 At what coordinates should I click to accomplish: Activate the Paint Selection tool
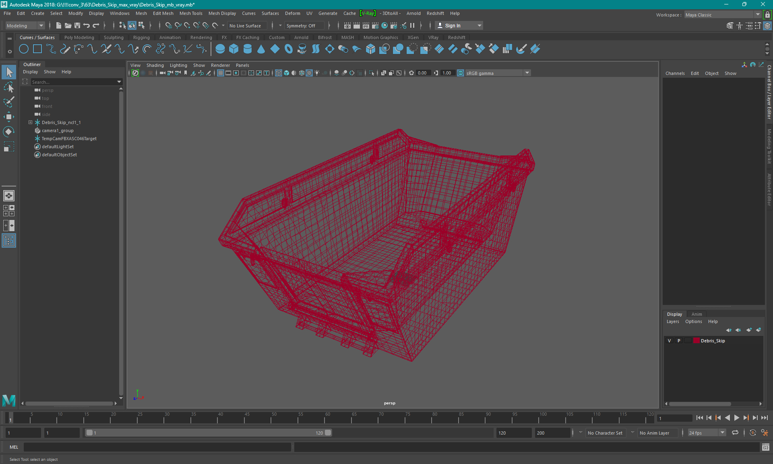9,102
